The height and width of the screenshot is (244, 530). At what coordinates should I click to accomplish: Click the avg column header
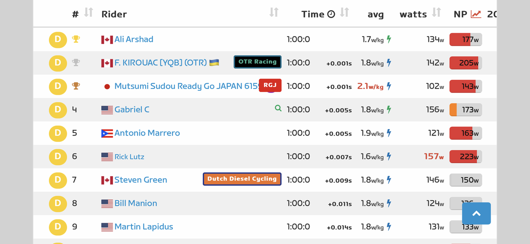[375, 15]
